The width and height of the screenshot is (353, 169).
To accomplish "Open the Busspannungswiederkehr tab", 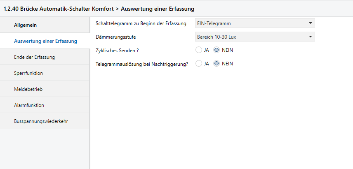I will [40, 121].
